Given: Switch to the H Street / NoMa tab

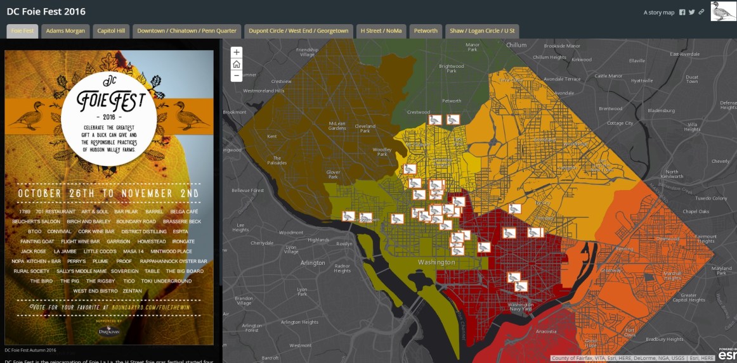Looking at the screenshot, I should click(381, 31).
